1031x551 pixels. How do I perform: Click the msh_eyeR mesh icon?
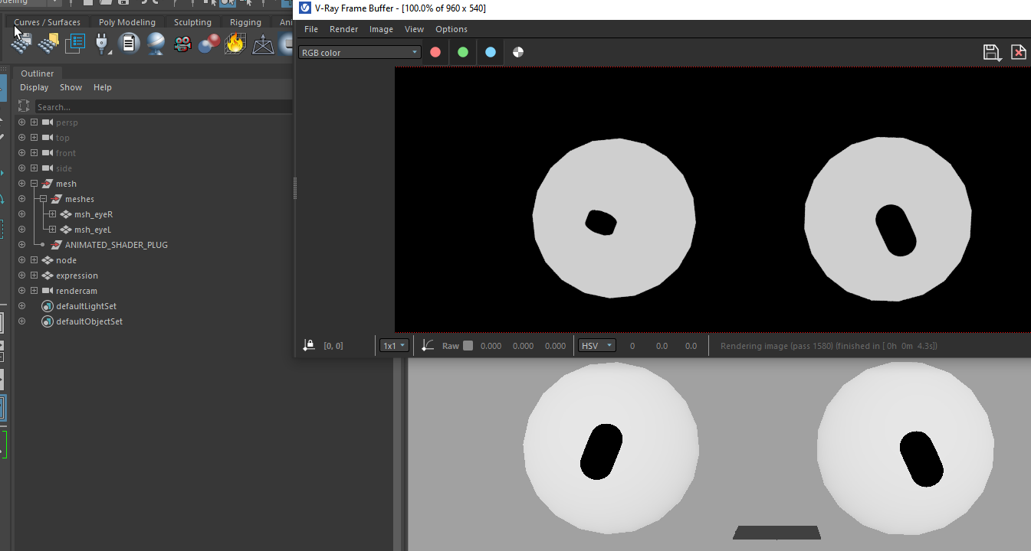(66, 214)
